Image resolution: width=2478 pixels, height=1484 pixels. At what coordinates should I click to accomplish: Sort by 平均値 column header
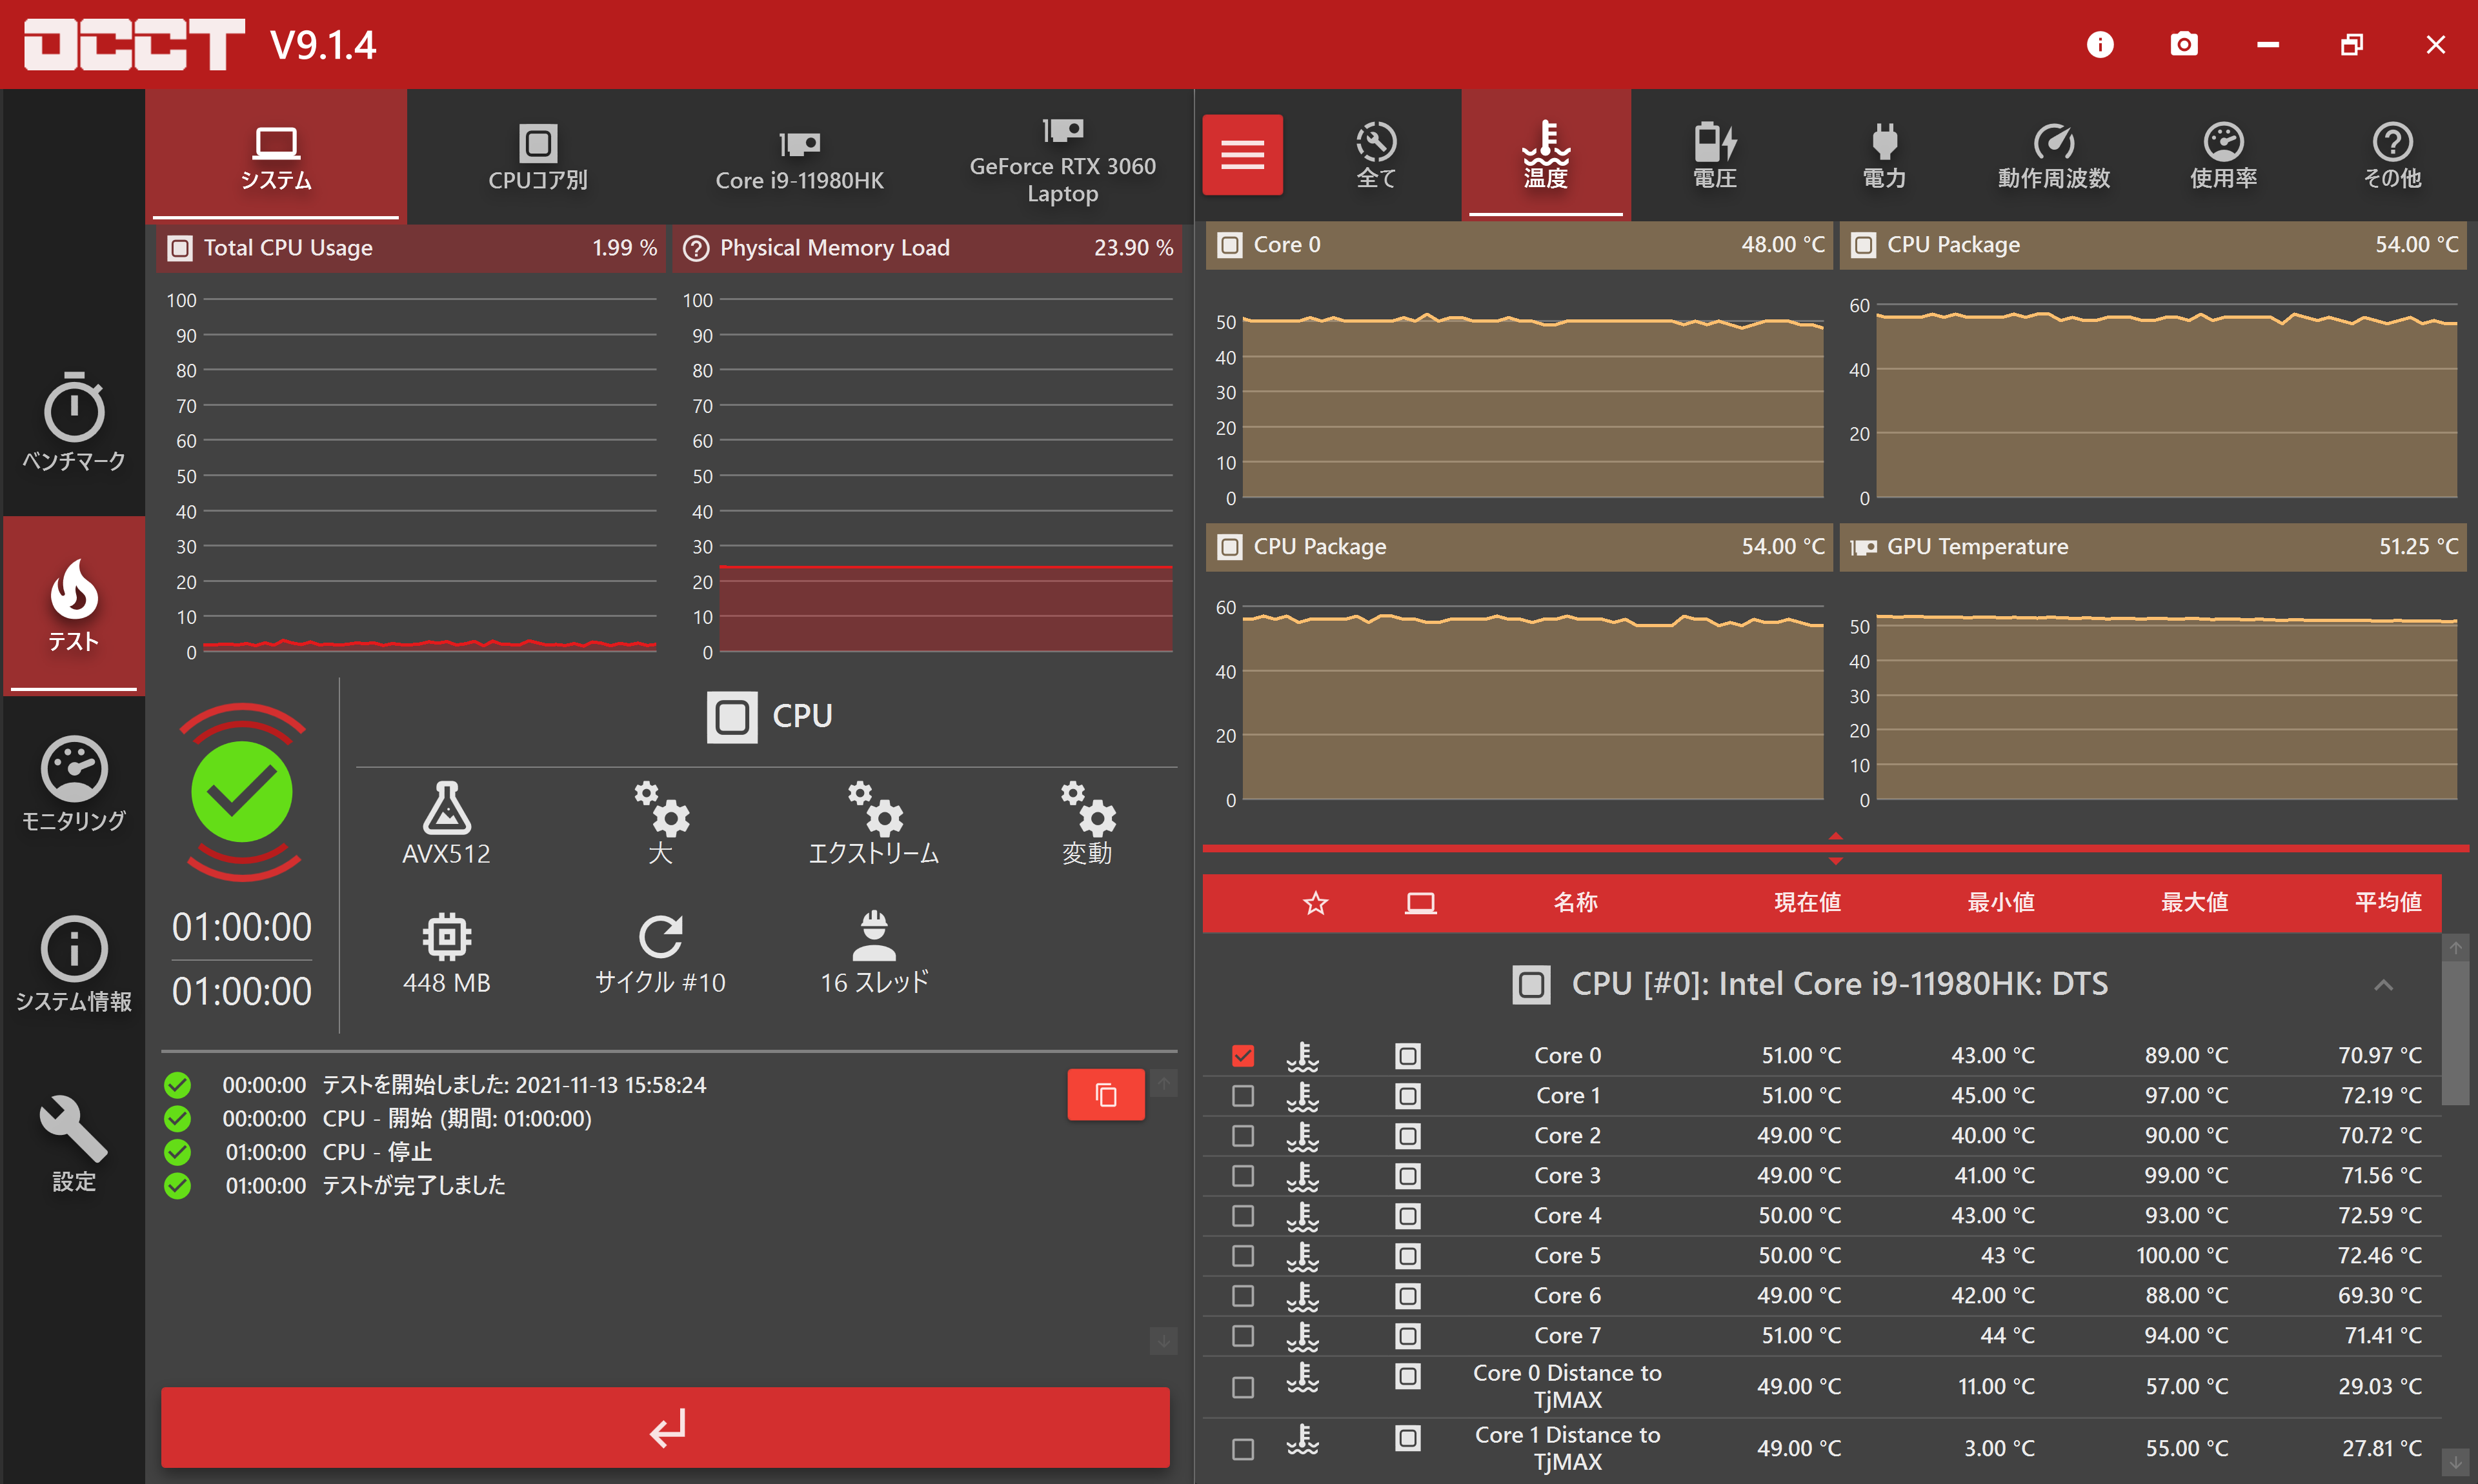[2388, 903]
